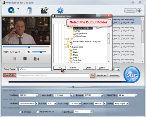The height and width of the screenshot is (117, 146).
Task: Select the BUCKET_LIST_Title3.mp4 list item
Action: [x=126, y=37]
